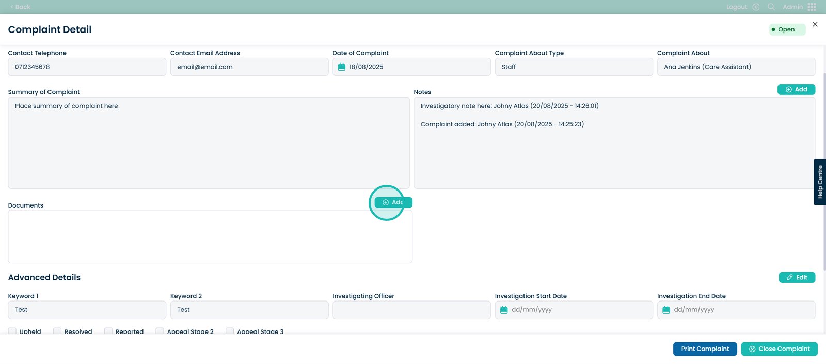Enable the Reported checkbox
Screen dimensions: 826x364
click(108, 331)
